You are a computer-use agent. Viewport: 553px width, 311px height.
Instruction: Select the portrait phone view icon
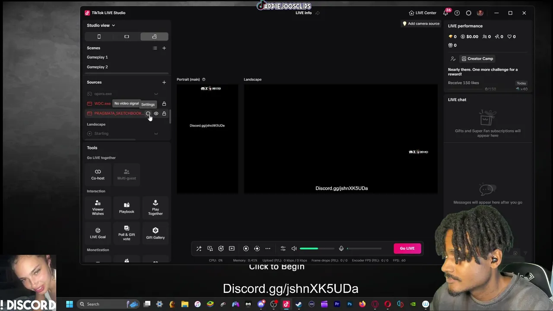coord(99,37)
